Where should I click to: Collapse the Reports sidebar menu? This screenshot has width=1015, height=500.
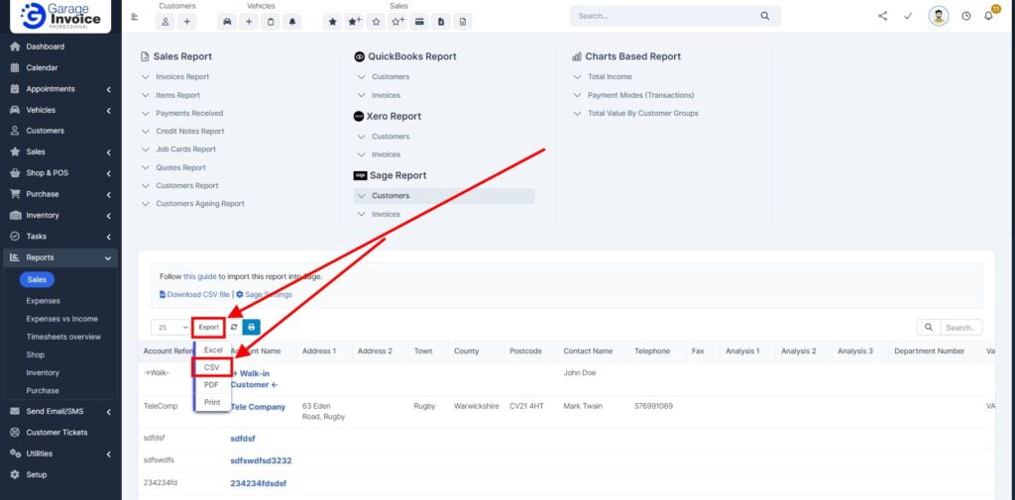(x=60, y=257)
